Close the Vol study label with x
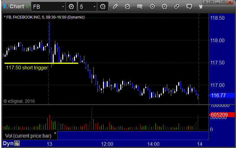This screenshot has height=148, width=236. 55,133
